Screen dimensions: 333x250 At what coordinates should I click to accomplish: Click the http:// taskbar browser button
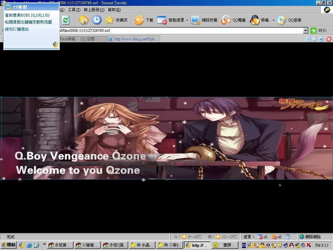pos(197,245)
